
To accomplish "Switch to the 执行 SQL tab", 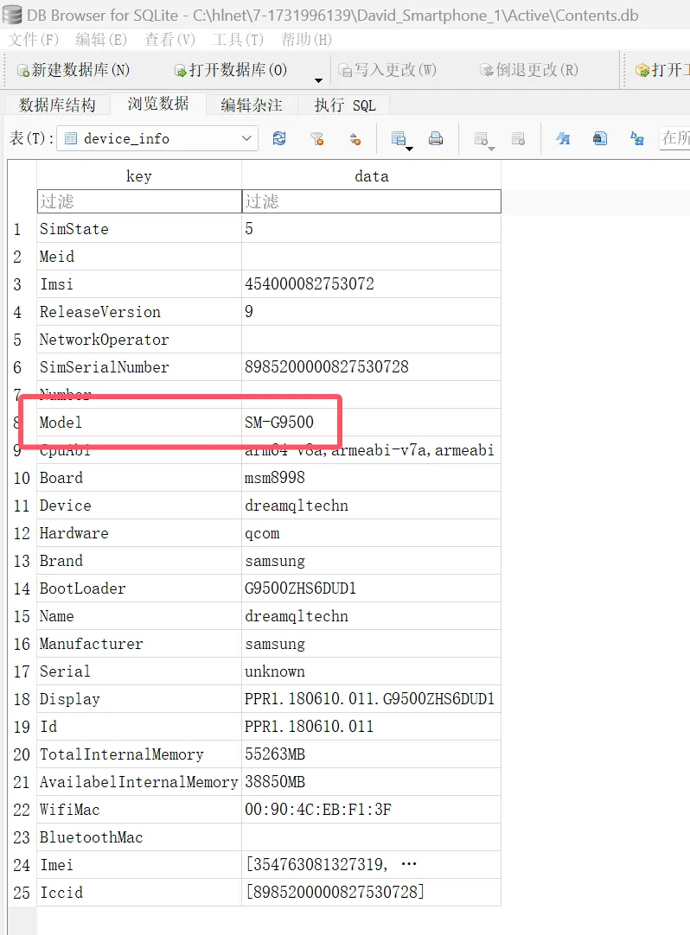I will [x=344, y=105].
